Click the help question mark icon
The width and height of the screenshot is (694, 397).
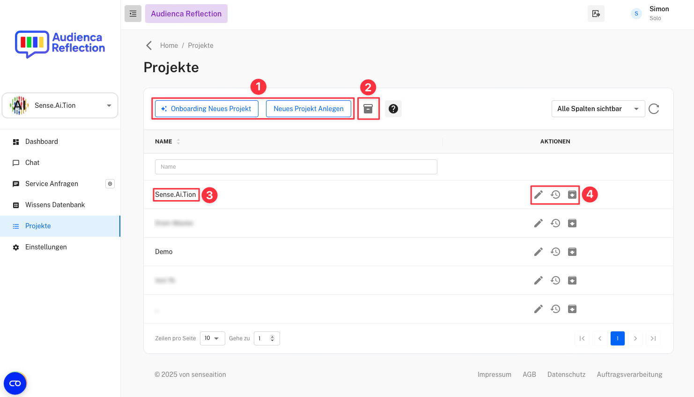coord(393,108)
